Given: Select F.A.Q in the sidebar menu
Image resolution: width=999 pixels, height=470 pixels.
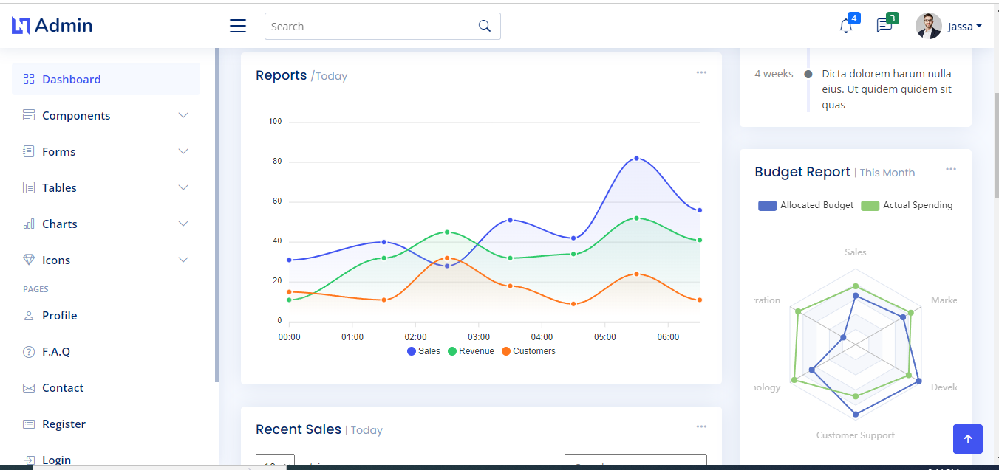Looking at the screenshot, I should coord(55,351).
